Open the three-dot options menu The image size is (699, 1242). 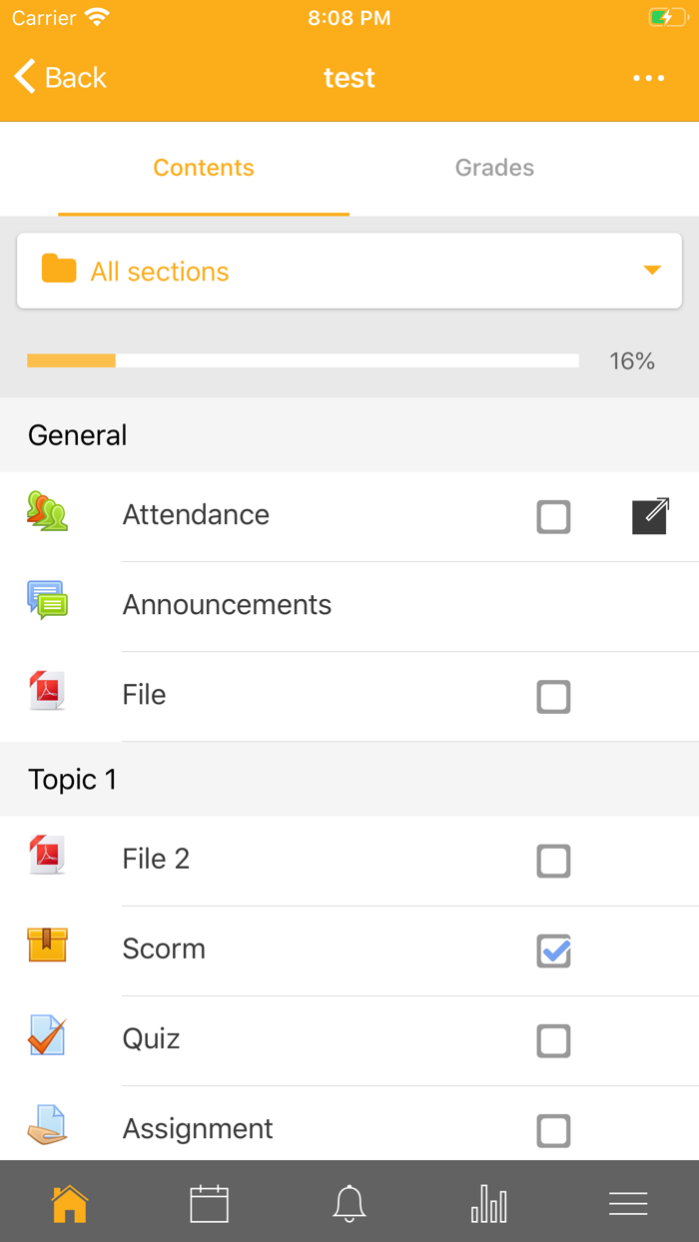pos(648,78)
